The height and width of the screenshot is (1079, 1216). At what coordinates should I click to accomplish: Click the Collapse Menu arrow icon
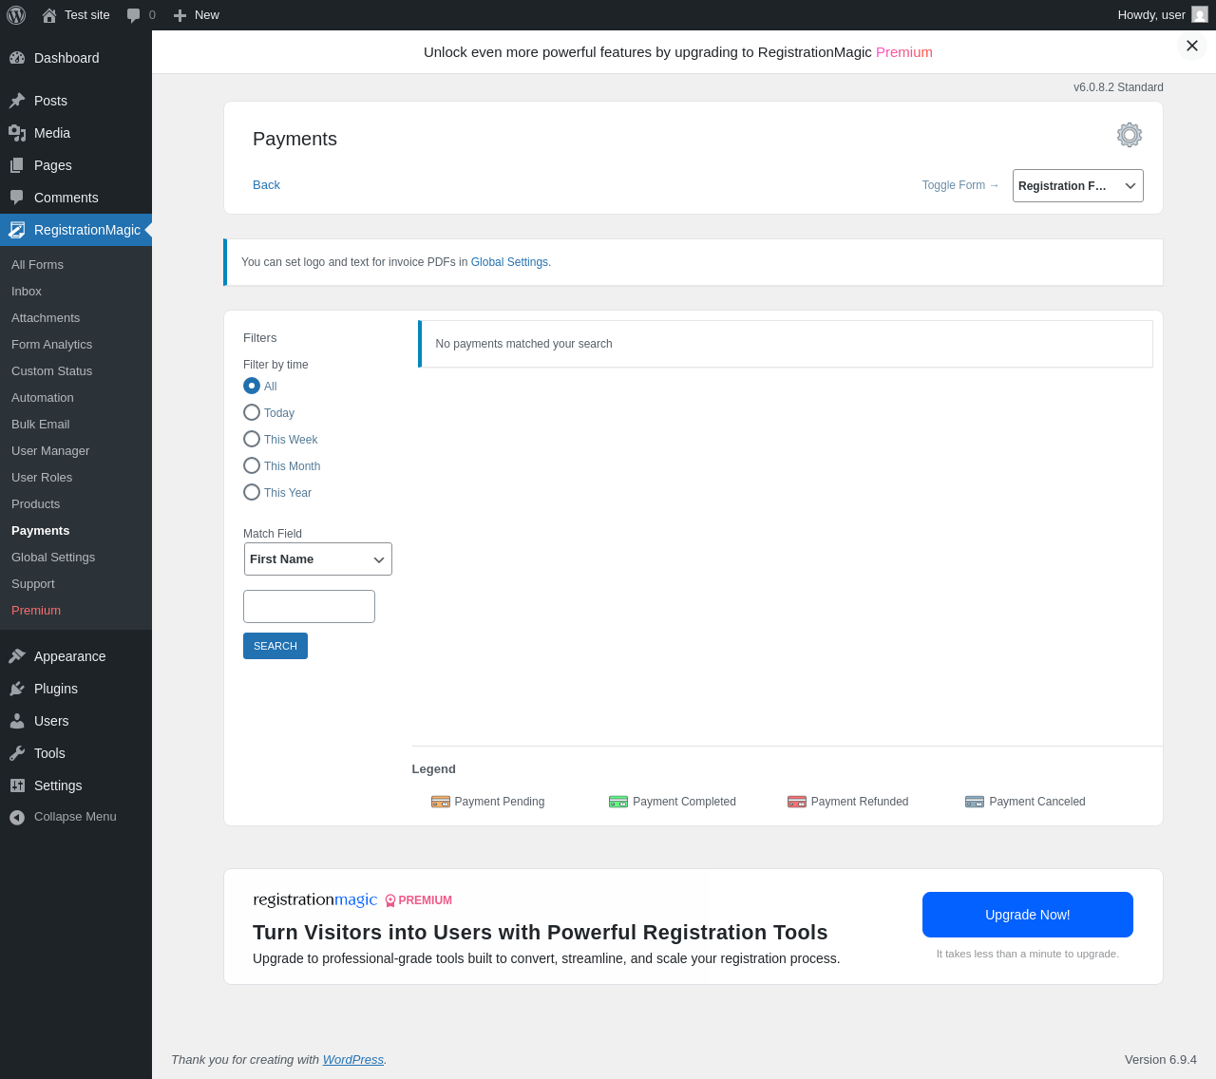(17, 817)
